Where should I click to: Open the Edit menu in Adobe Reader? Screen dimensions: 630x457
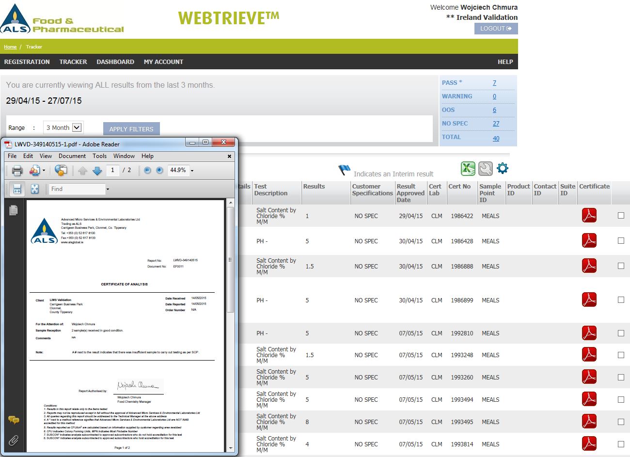click(28, 156)
